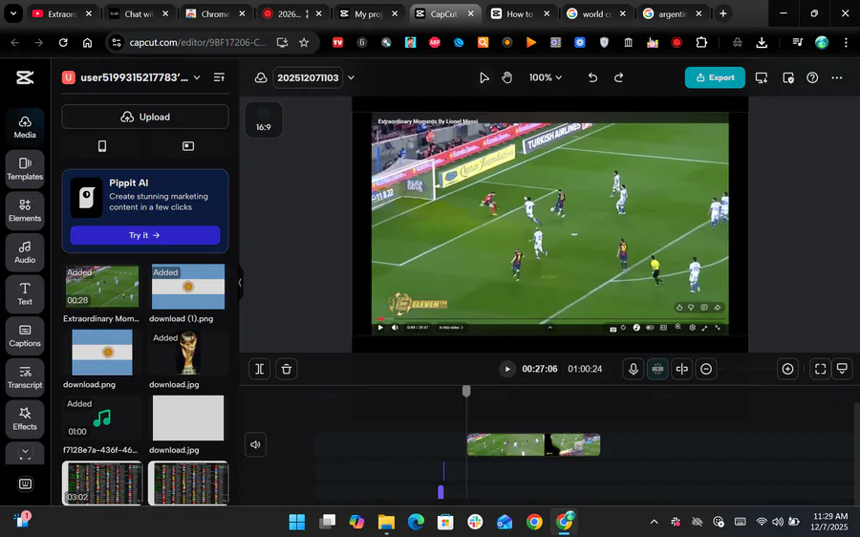The height and width of the screenshot is (537, 860).
Task: Select Extraordinary Mom... video thumbnail
Action: [x=102, y=287]
